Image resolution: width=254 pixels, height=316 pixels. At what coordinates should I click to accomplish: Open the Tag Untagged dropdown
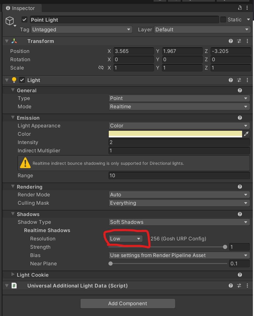[x=82, y=30]
